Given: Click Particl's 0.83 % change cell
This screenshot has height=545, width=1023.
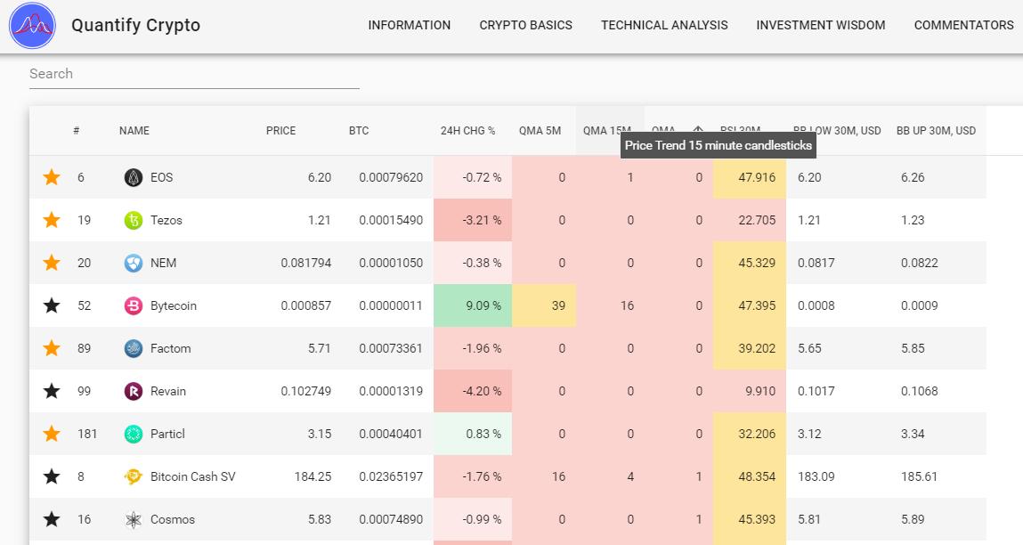Looking at the screenshot, I should point(473,434).
